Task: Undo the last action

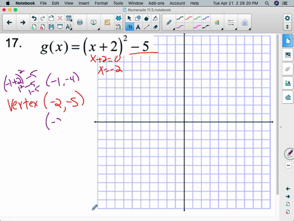Action: pos(34,18)
